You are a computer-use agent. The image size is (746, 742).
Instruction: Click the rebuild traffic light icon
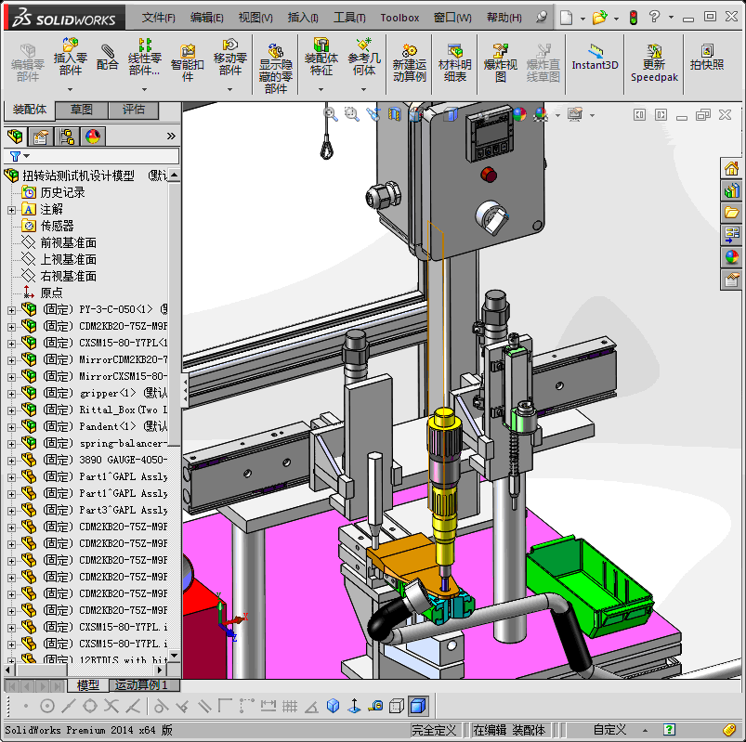point(634,18)
